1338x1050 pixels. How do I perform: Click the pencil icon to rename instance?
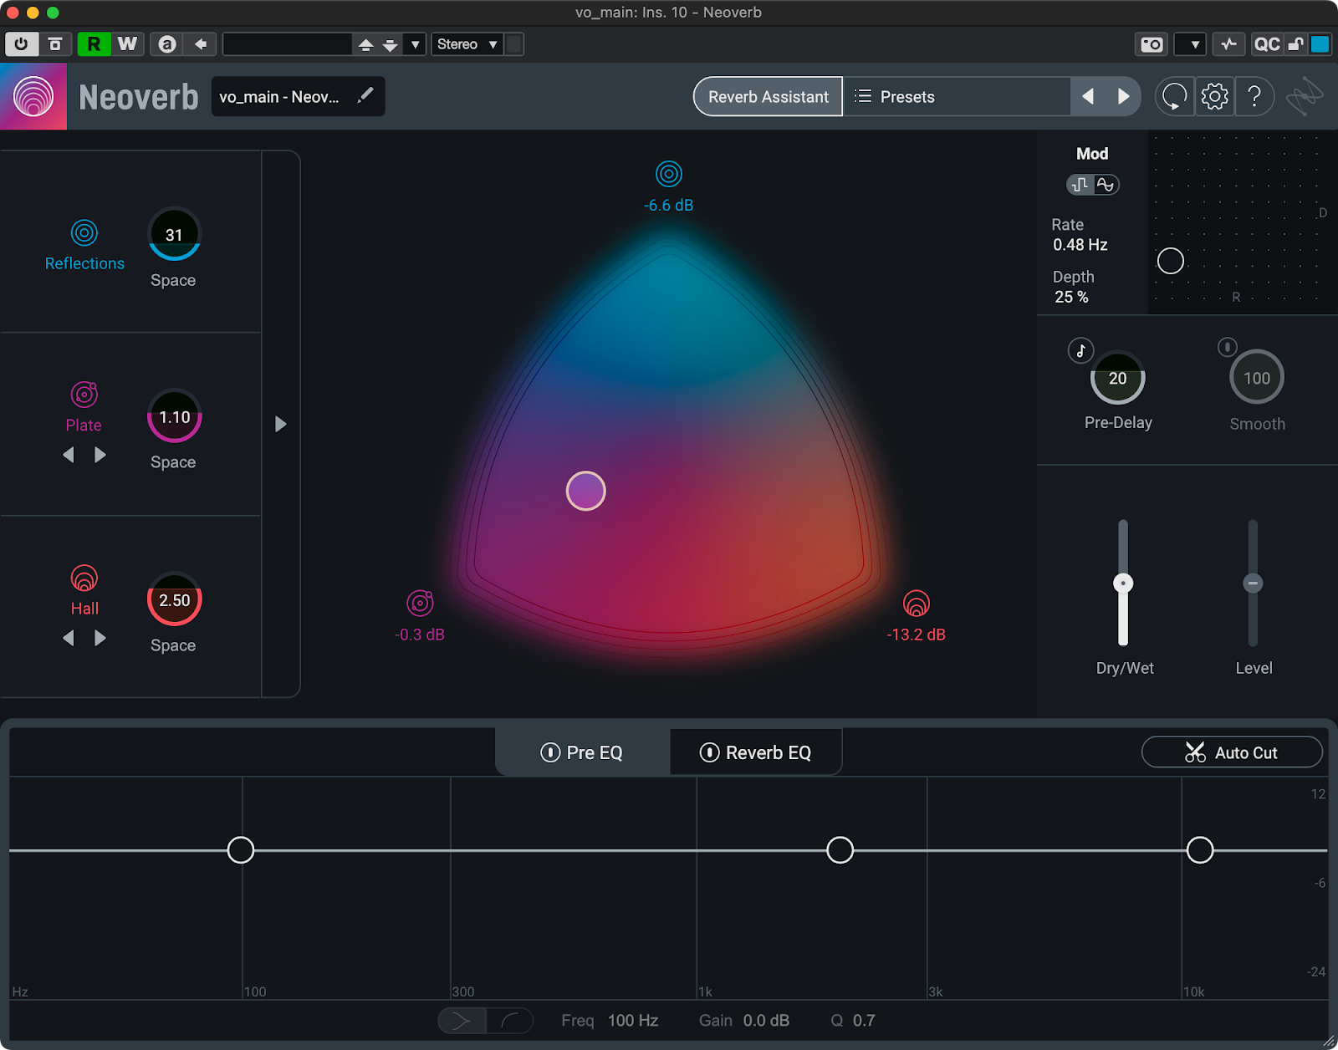click(x=365, y=96)
